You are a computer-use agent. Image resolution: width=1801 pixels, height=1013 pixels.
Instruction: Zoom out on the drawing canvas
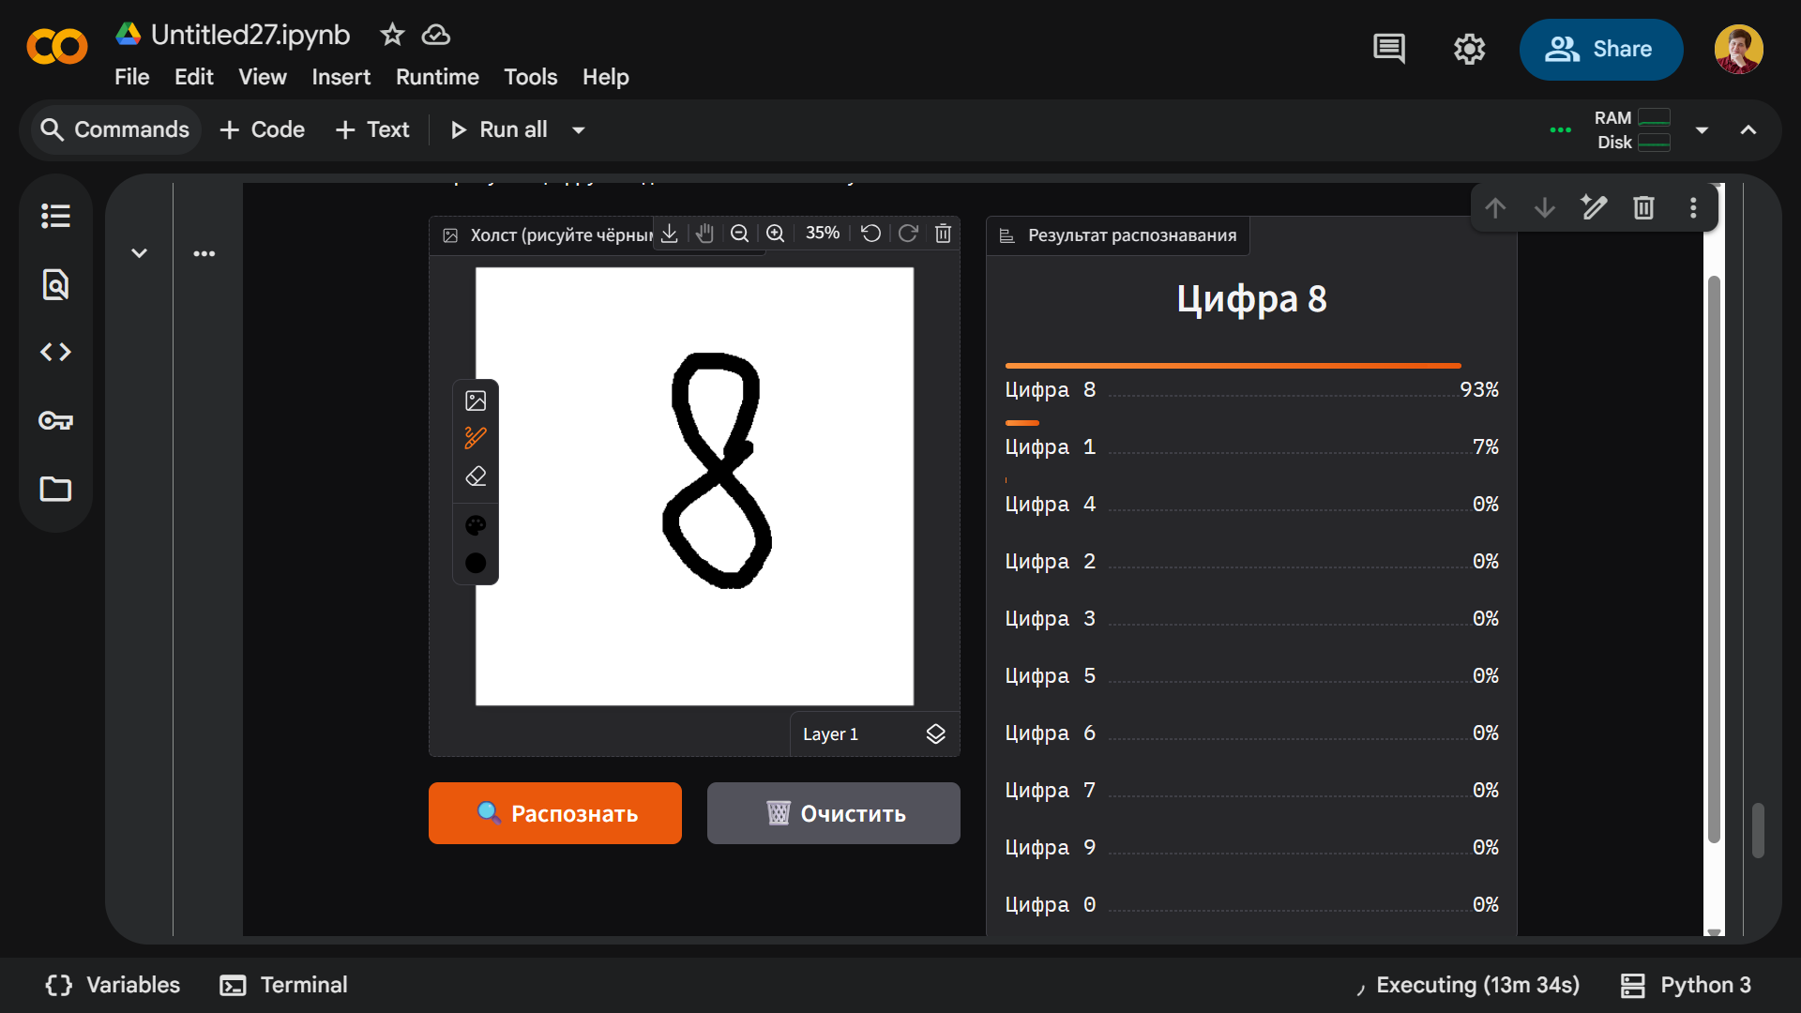(x=739, y=234)
